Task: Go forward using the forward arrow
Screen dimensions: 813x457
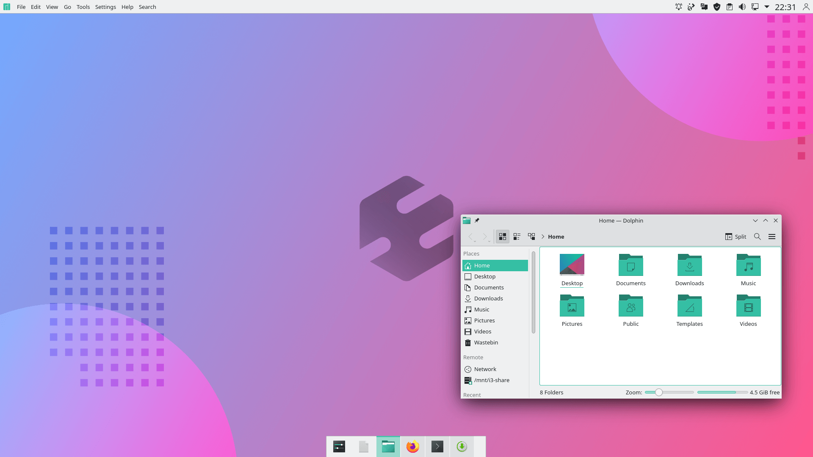Action: tap(485, 236)
